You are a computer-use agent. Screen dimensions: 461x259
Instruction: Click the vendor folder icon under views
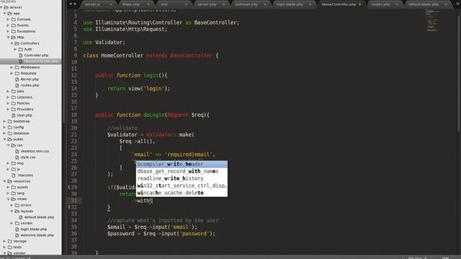17,223
